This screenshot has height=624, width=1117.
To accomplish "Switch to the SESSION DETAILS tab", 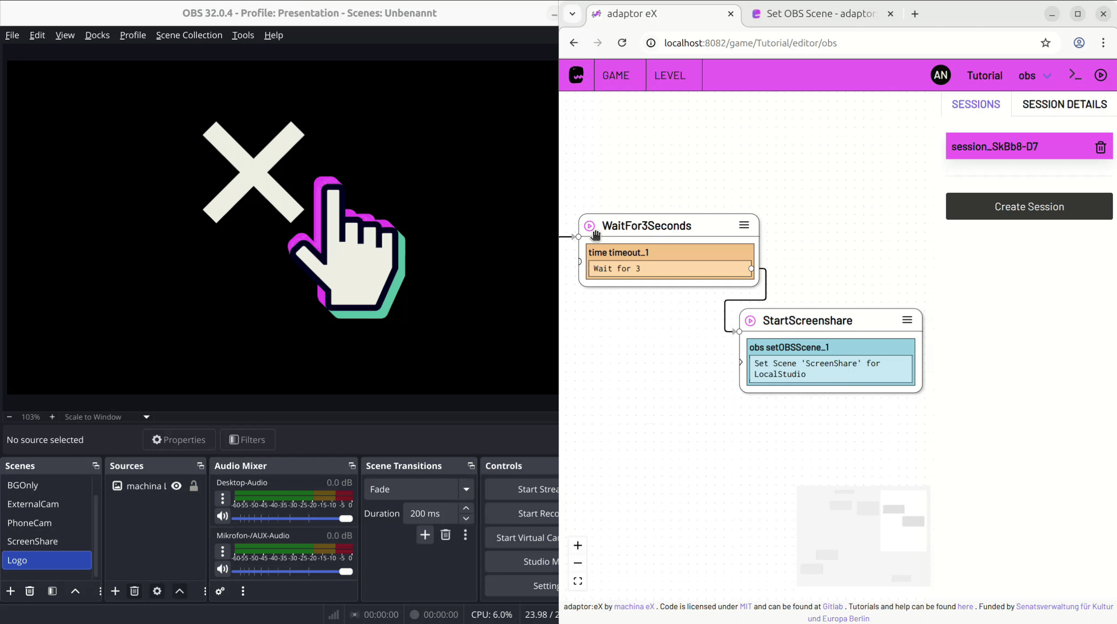I will click(1065, 104).
